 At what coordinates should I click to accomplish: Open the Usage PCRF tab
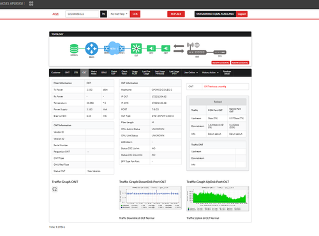135,73
